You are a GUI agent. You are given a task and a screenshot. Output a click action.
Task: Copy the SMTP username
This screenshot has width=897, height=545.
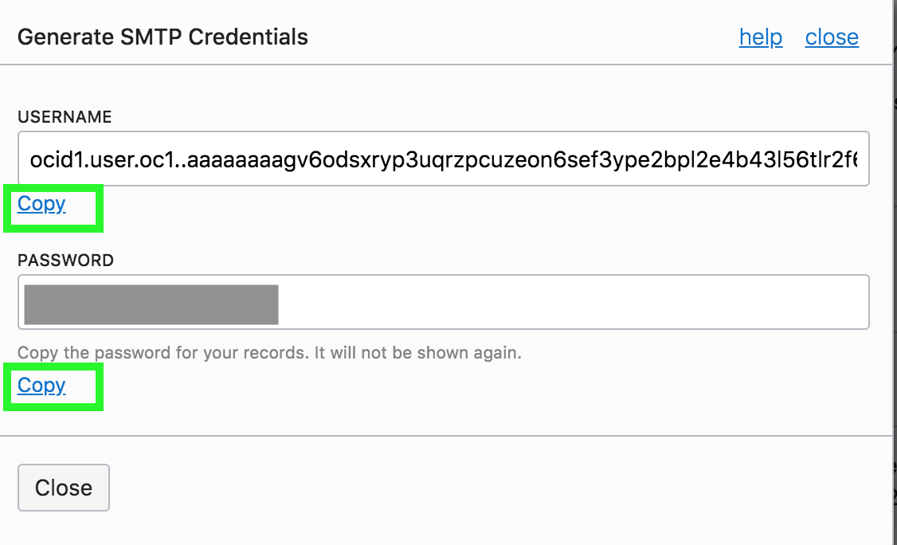point(41,204)
